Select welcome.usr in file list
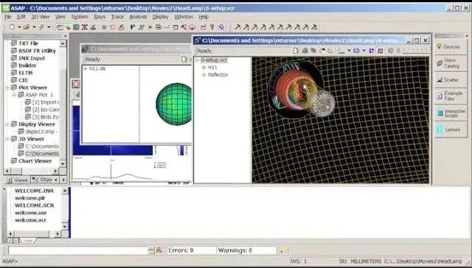 click(x=30, y=213)
